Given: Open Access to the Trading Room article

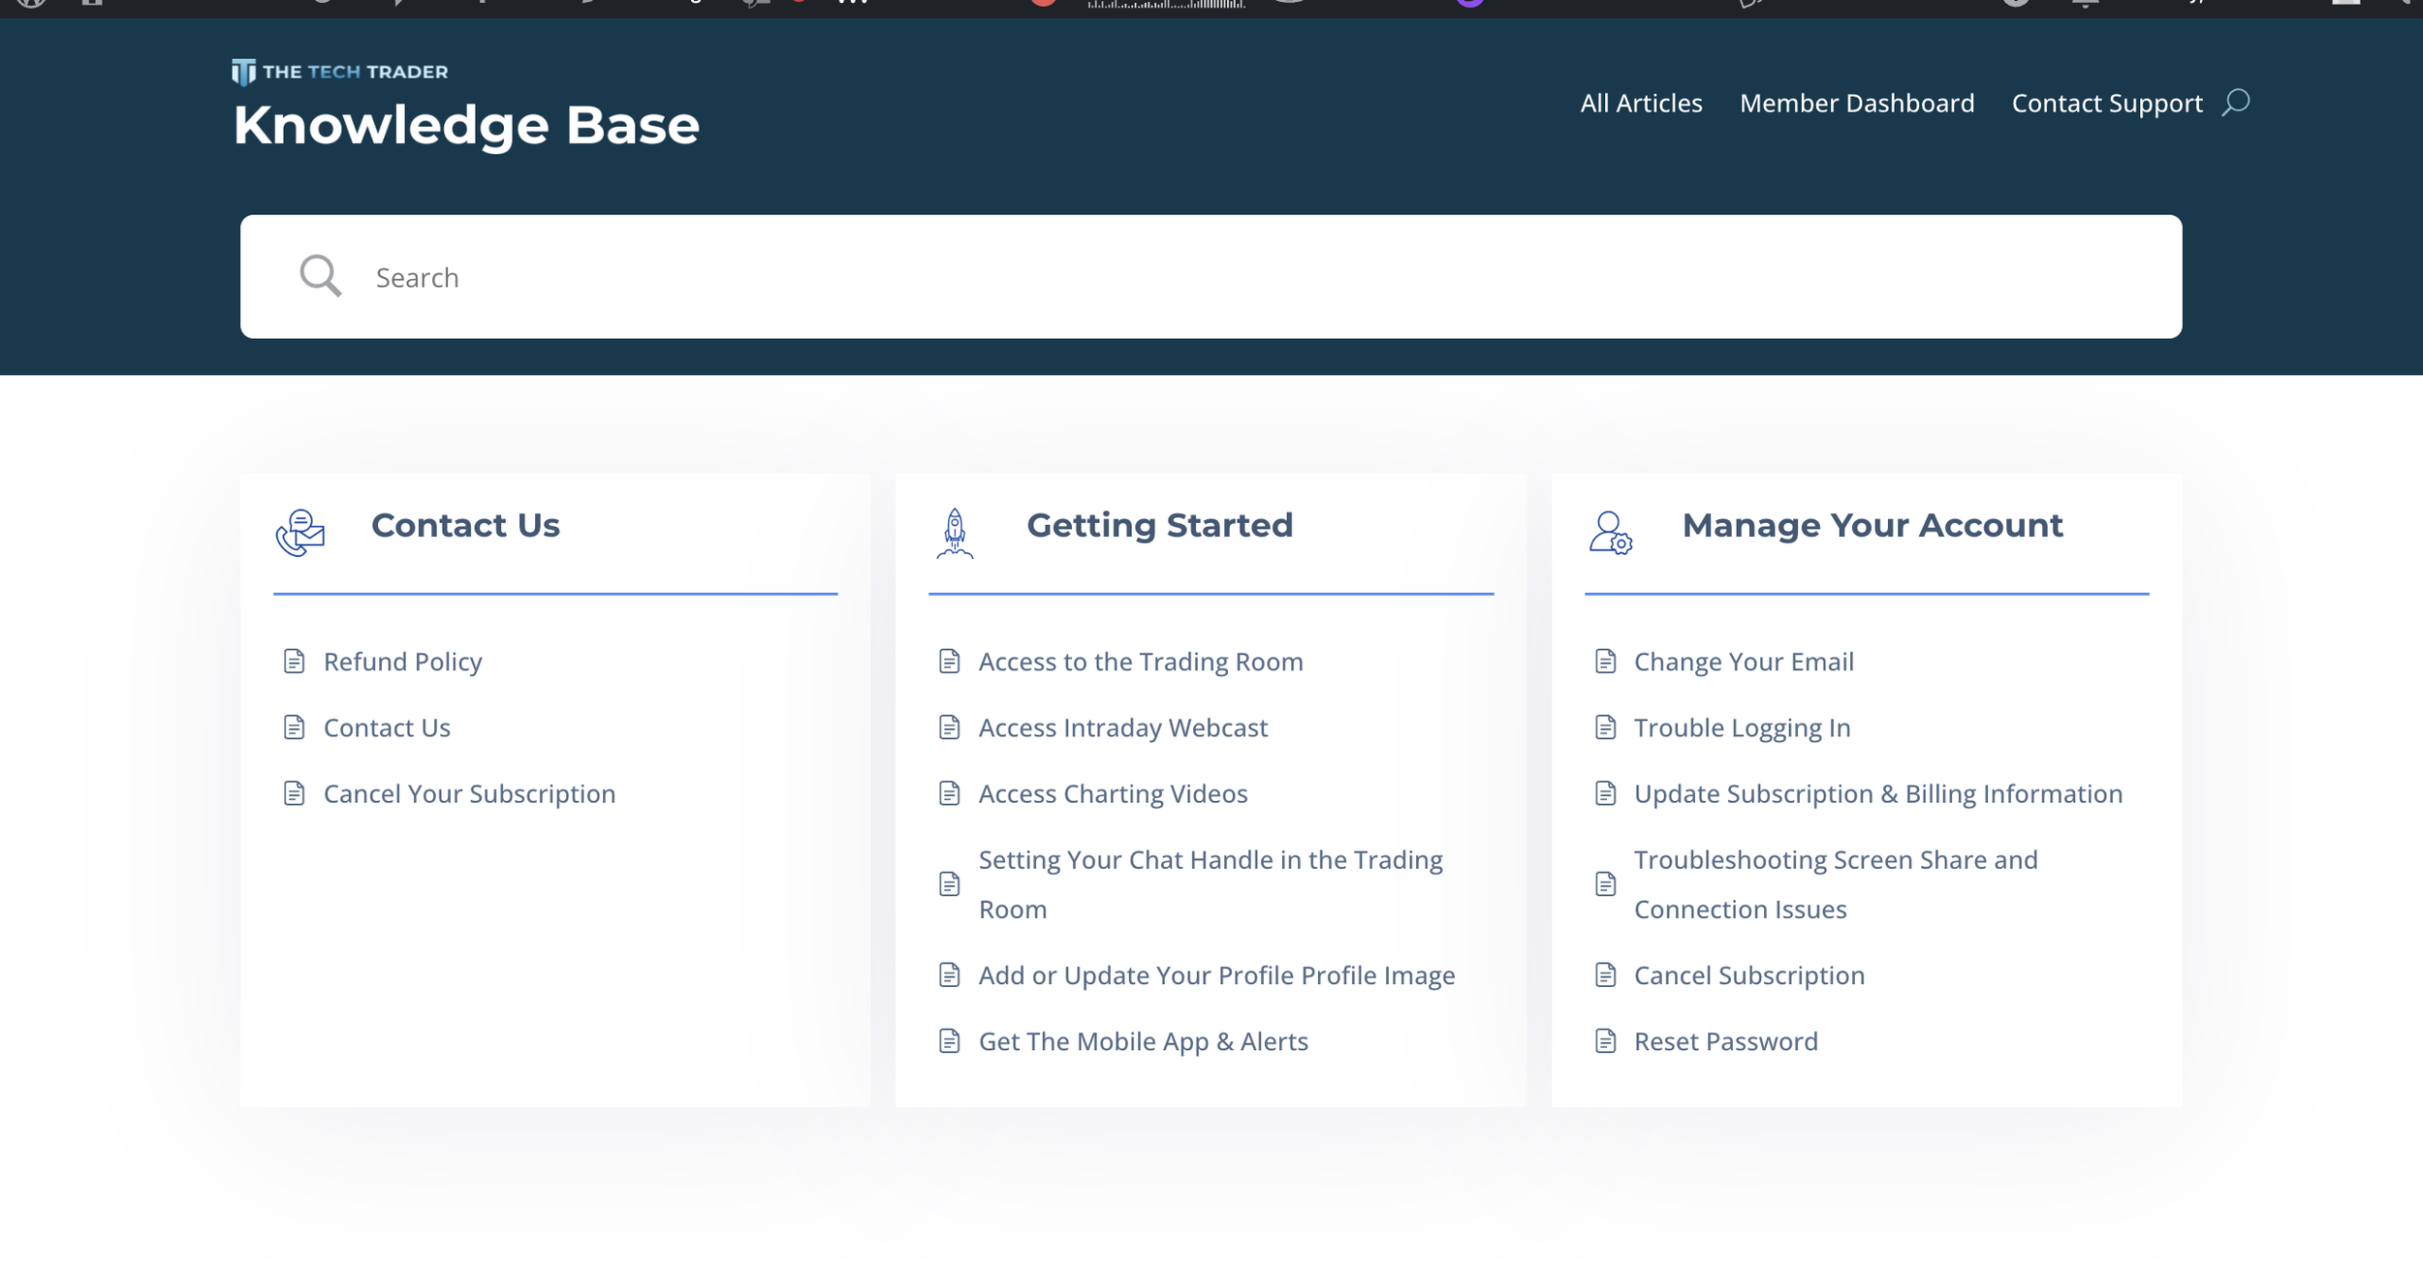Looking at the screenshot, I should pyautogui.click(x=1140, y=662).
